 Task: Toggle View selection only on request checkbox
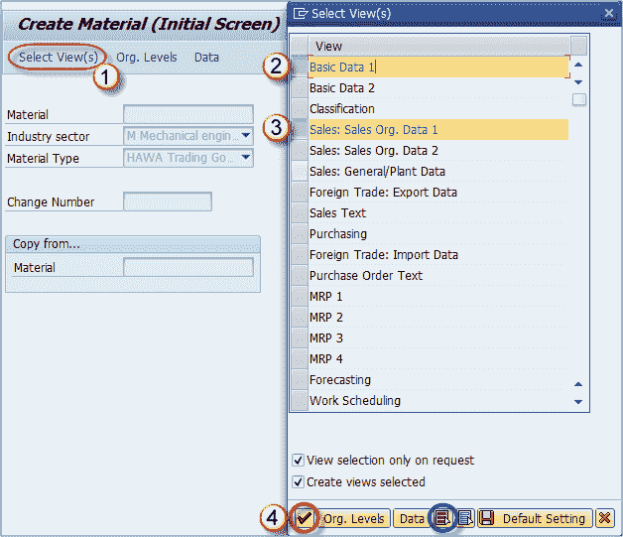pos(298,460)
